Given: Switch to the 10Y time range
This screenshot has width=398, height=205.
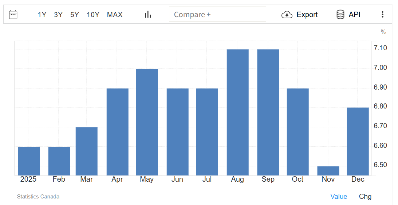Looking at the screenshot, I should click(x=93, y=15).
